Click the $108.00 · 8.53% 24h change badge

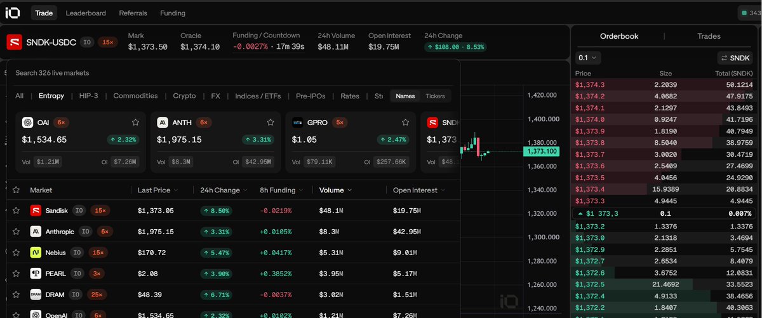coord(455,47)
